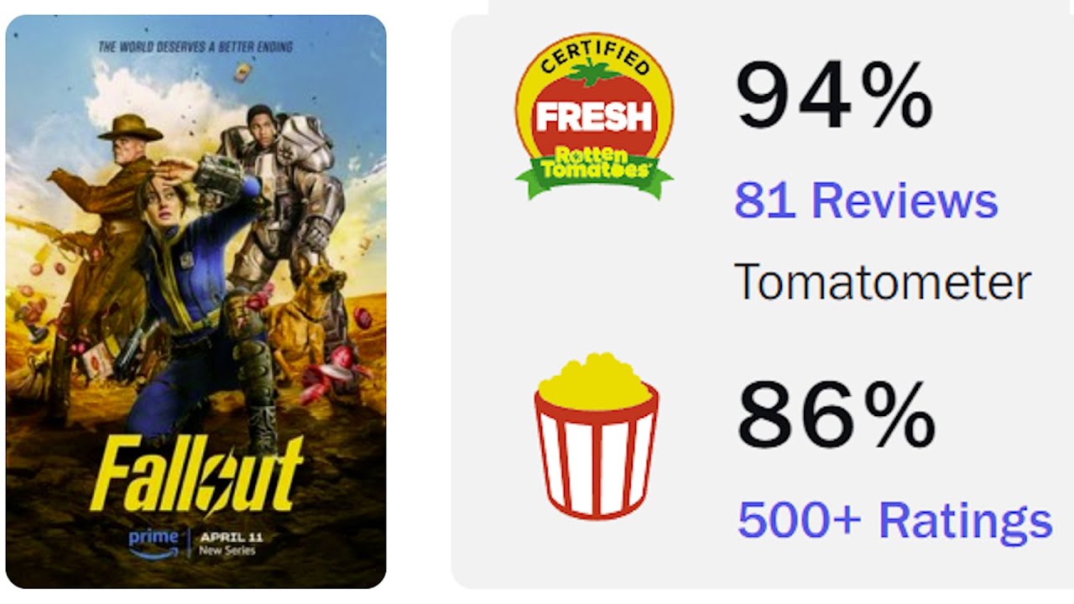Click the white FRESH text in the badge

click(594, 117)
